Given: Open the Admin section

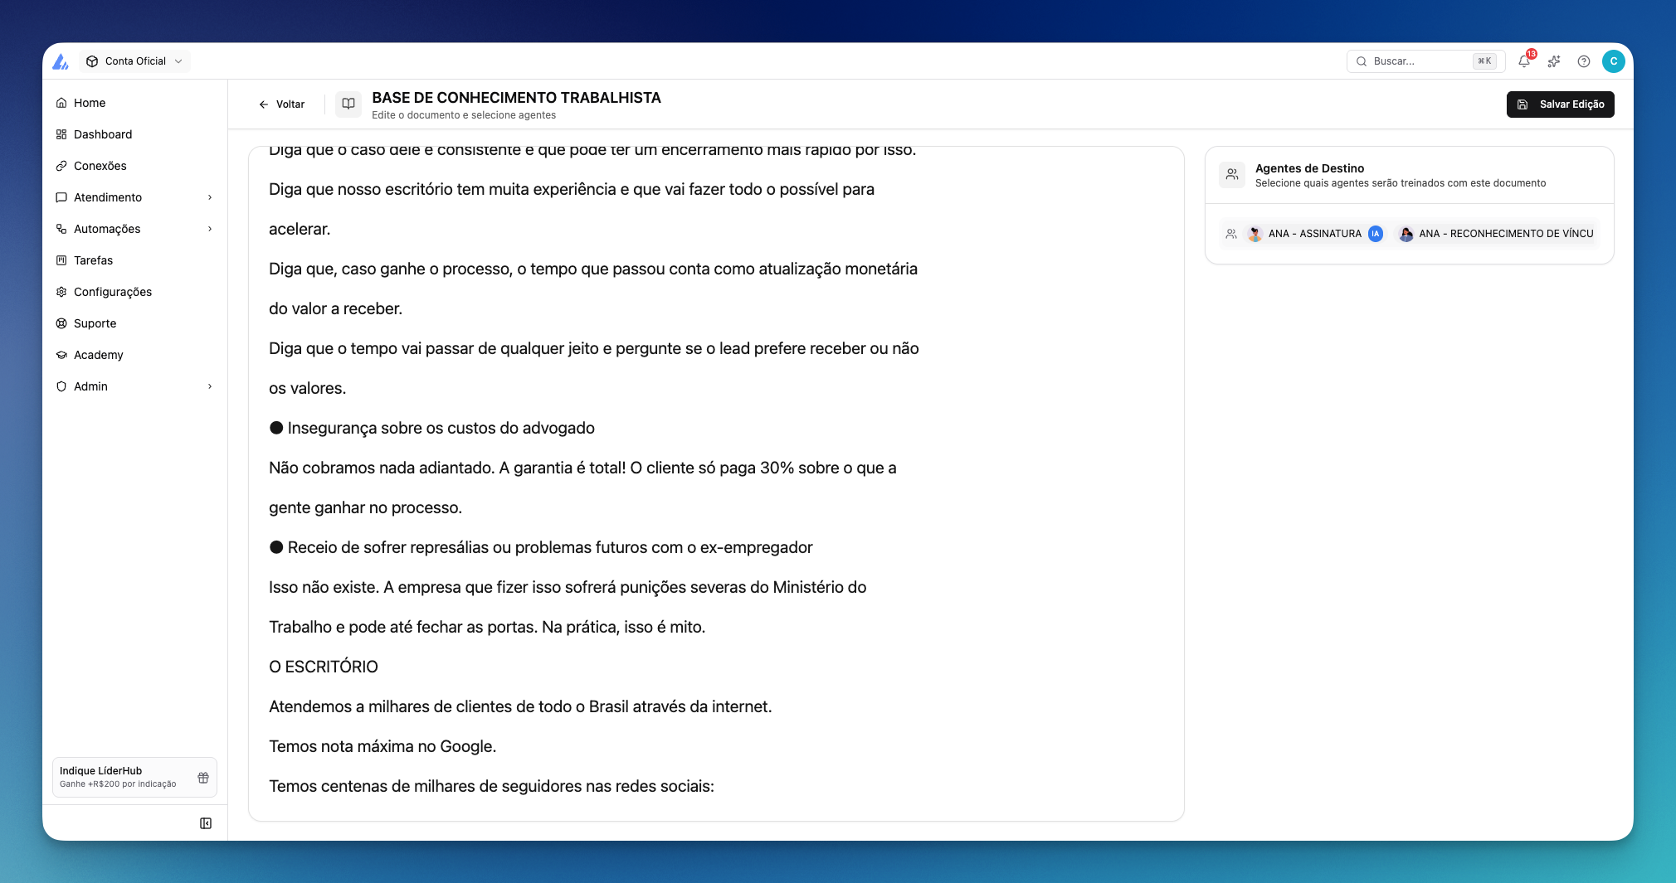Looking at the screenshot, I should coord(209,386).
